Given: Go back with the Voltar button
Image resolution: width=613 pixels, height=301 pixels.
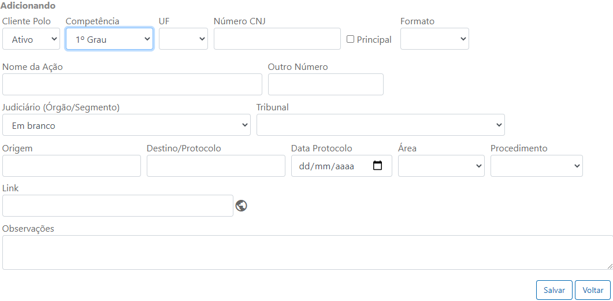Looking at the screenshot, I should pyautogui.click(x=593, y=290).
